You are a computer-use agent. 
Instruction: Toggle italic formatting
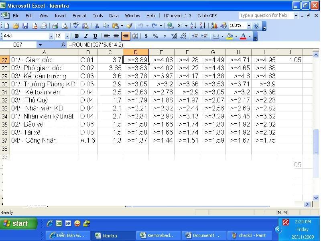[x=86, y=36]
